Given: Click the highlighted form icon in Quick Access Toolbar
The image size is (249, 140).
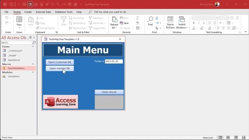Looking at the screenshot, I should (x=30, y=4).
